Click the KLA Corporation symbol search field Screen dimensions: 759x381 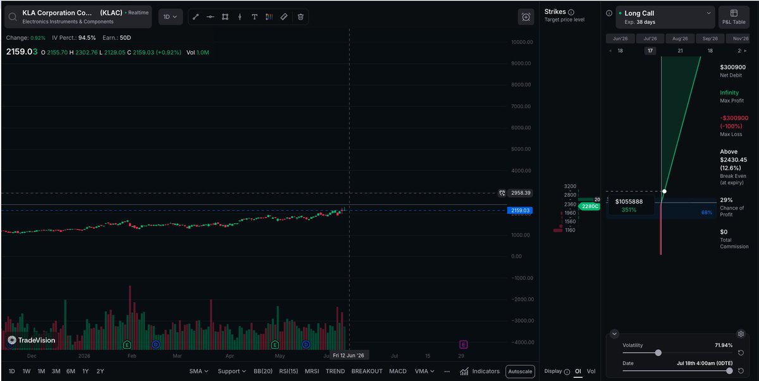(78, 17)
